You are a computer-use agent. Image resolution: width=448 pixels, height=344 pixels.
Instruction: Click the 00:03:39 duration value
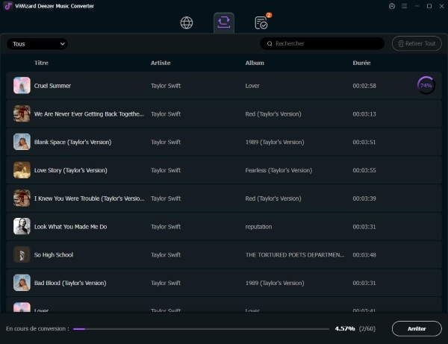[x=364, y=198]
